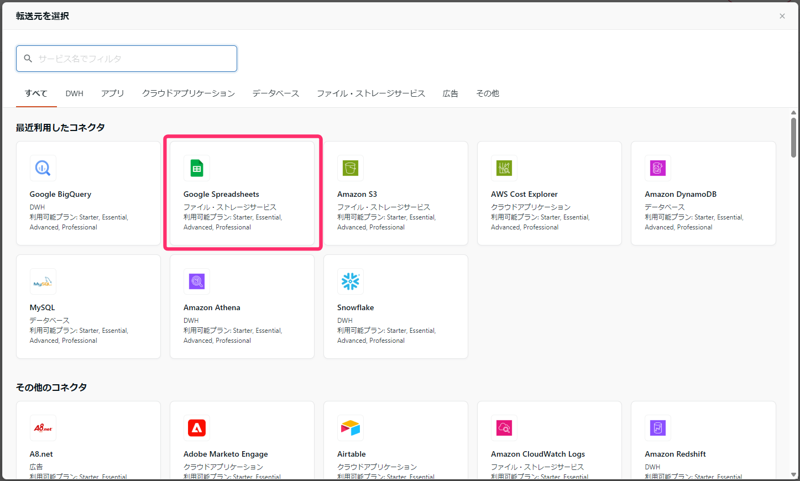Show the 広告 category tab
The width and height of the screenshot is (800, 481).
pyautogui.click(x=451, y=93)
